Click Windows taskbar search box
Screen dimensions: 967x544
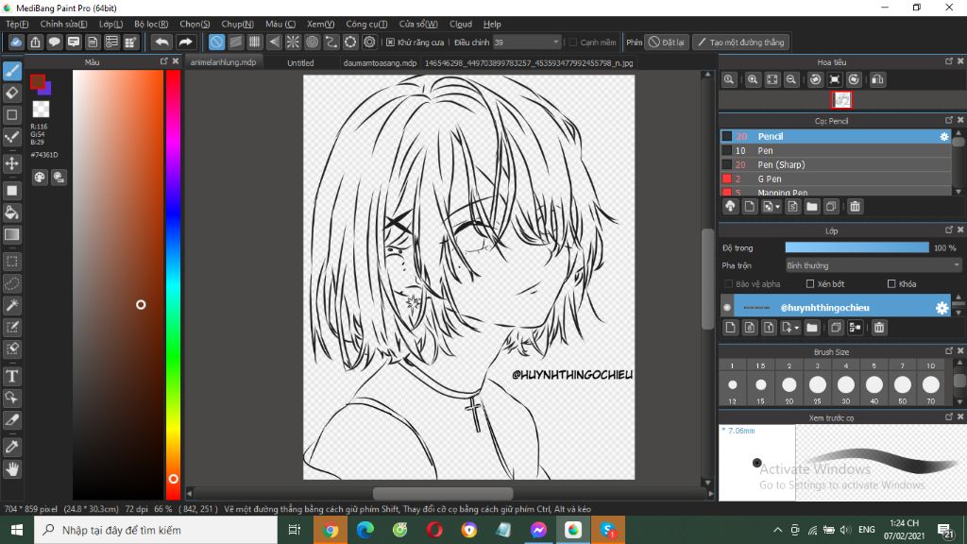(156, 530)
